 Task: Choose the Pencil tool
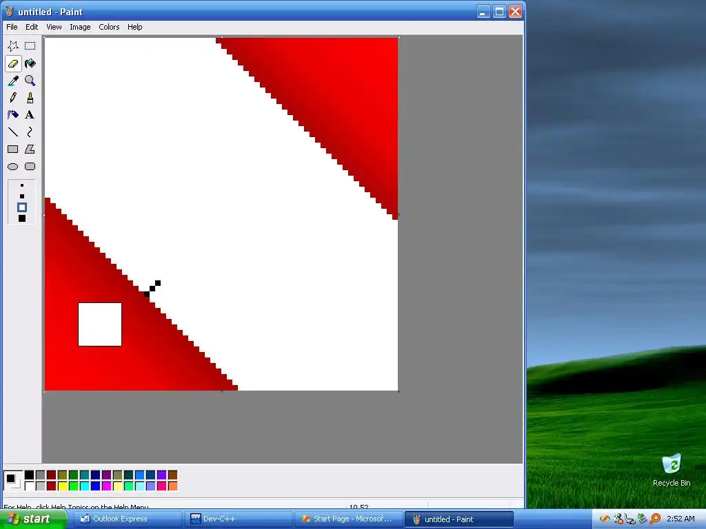[x=13, y=98]
